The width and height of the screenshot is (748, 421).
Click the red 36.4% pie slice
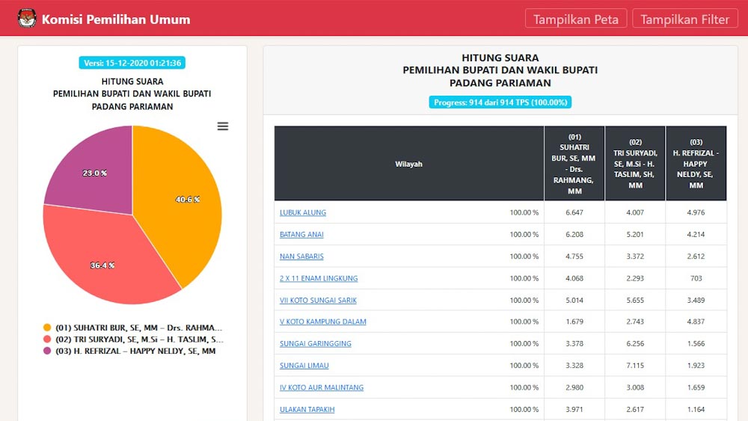pyautogui.click(x=105, y=262)
